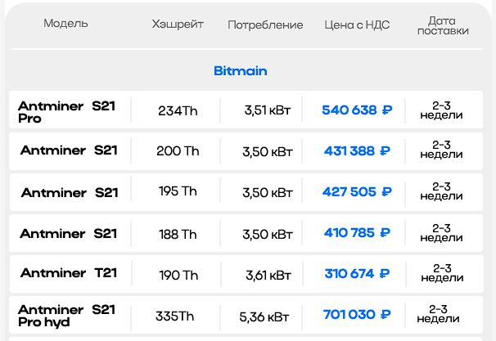This screenshot has height=341, width=496.
Task: Click the "Потребление" column header
Action: (265, 25)
